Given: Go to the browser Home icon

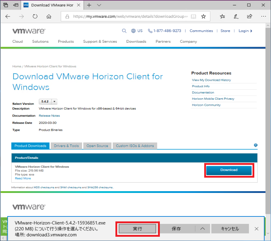Looking at the screenshot, I should pyautogui.click(x=49, y=16).
